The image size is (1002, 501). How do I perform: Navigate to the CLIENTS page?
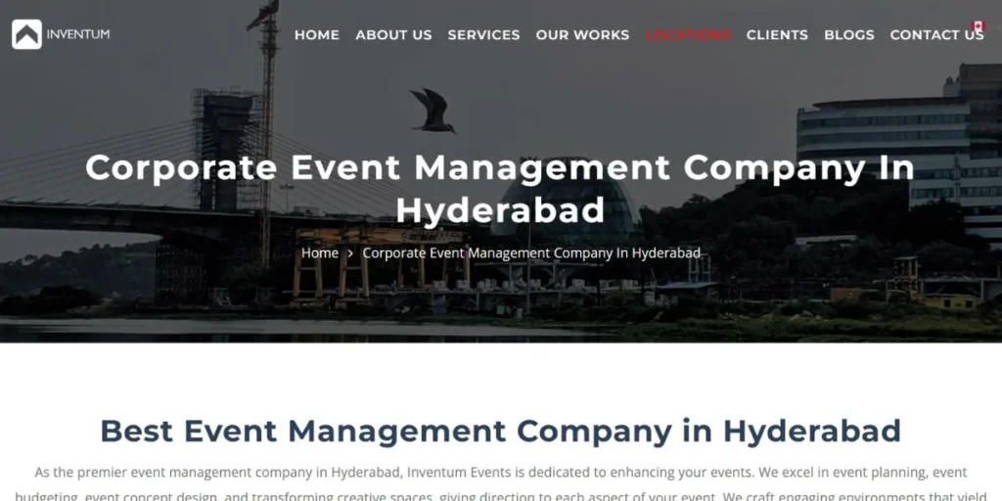coord(777,34)
